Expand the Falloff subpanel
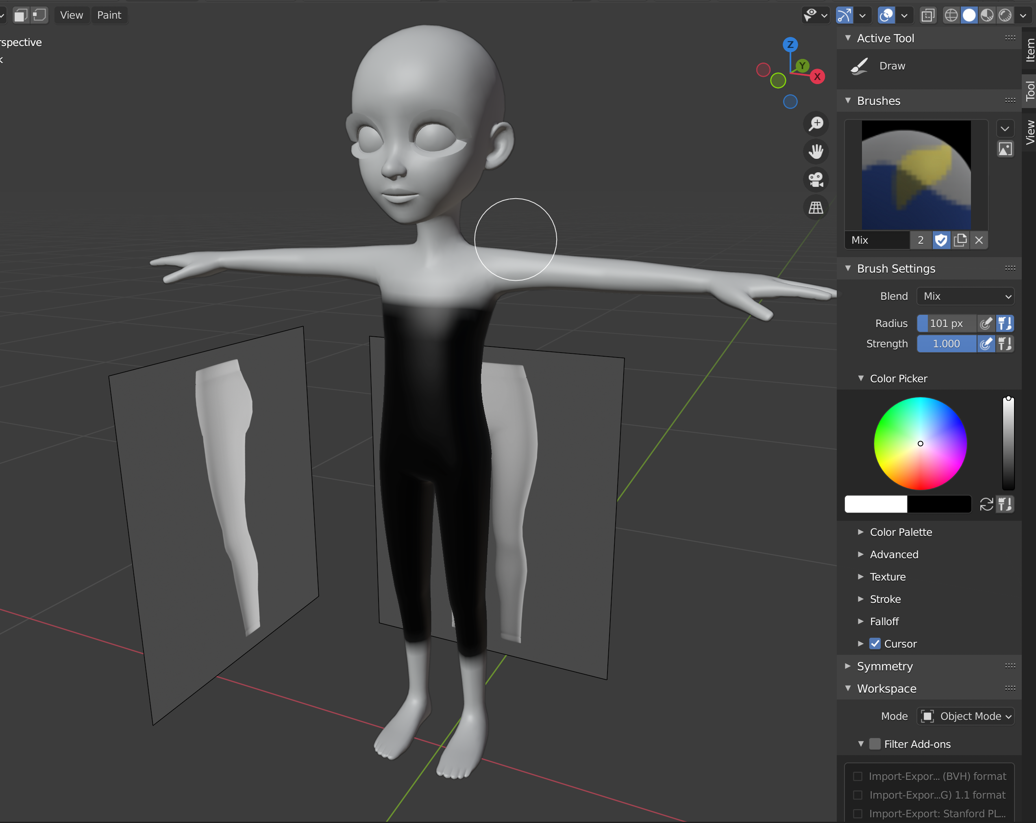Image resolution: width=1036 pixels, height=823 pixels. coord(884,622)
